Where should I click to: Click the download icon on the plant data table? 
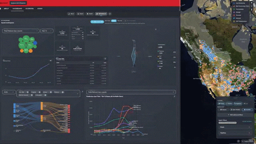click(105, 59)
